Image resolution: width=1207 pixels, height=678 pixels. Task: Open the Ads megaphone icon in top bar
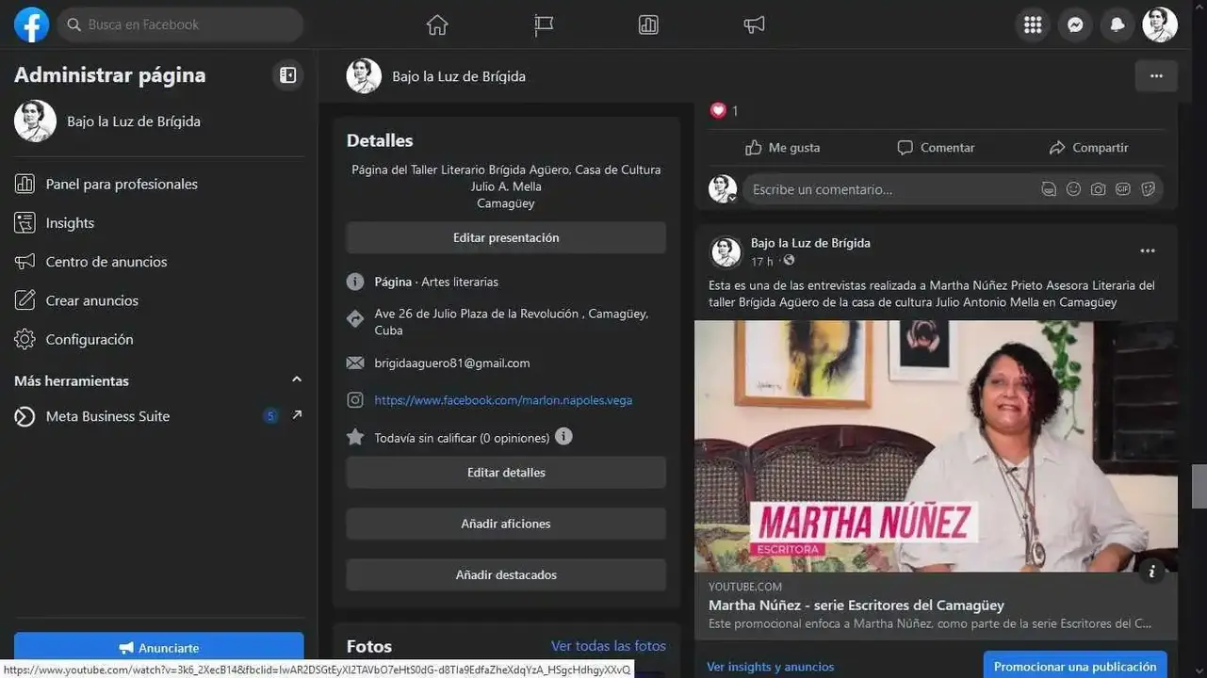(x=754, y=25)
